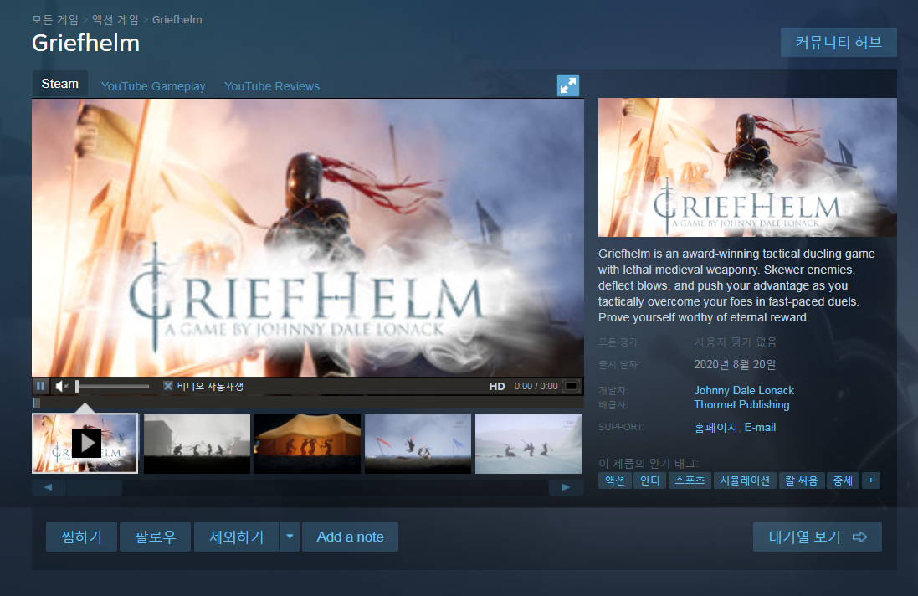Open the orange tent screenshot thumbnail
This screenshot has height=596, width=918.
coord(307,444)
